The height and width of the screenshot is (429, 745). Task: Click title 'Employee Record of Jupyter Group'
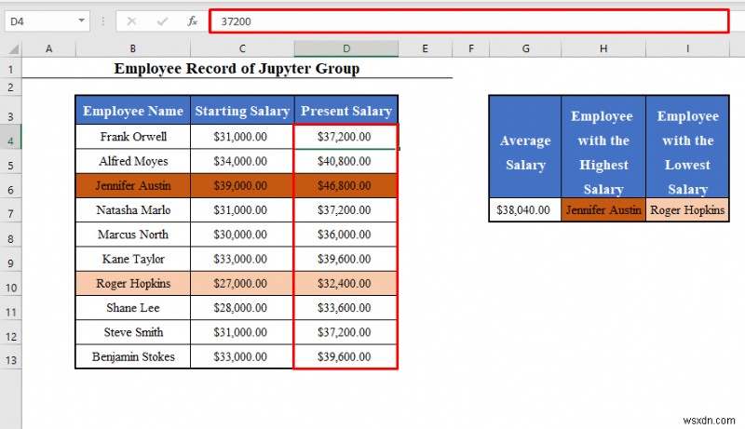pos(237,68)
